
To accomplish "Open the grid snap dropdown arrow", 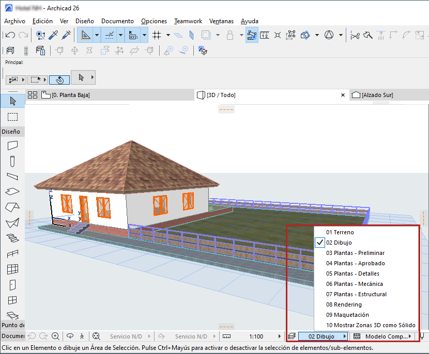I will (x=168, y=35).
